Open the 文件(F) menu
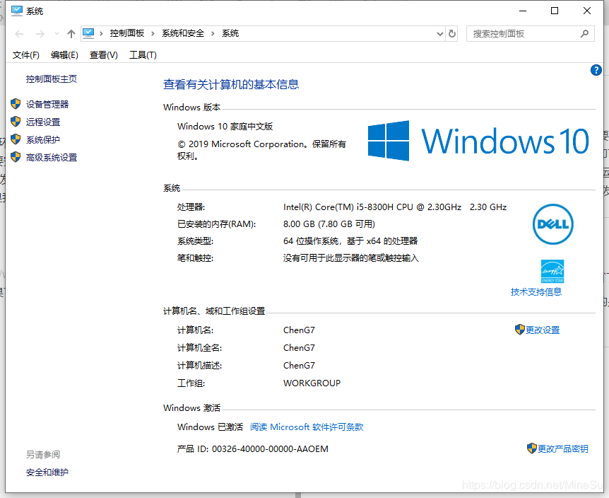 coord(26,55)
